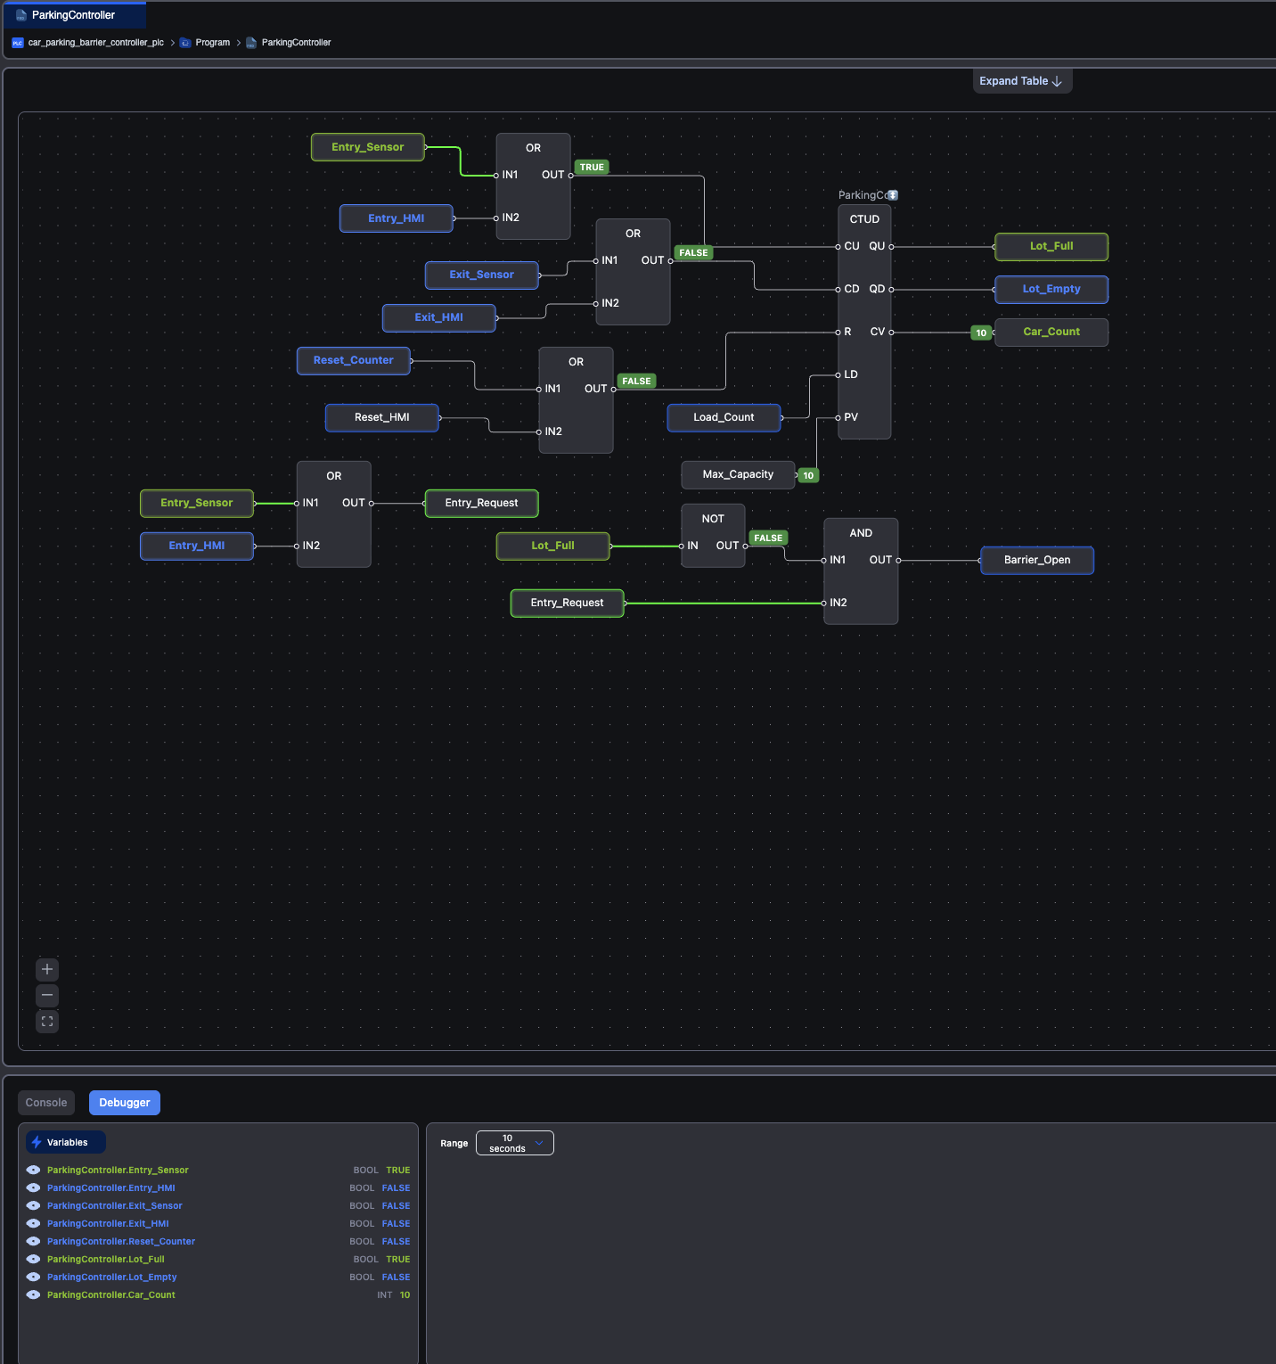Click FALSE badge on NOT block output
The width and height of the screenshot is (1276, 1364).
pyautogui.click(x=768, y=538)
